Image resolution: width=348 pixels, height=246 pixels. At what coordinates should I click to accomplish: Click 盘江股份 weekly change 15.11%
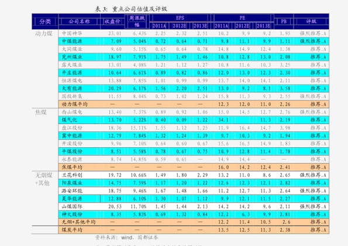coord(139,128)
